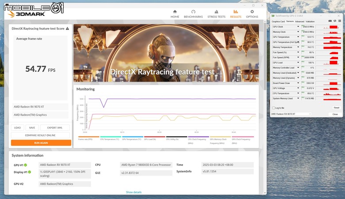
Task: Open BENCHMARKS gauge icon in 3DMark
Action: (x=193, y=12)
